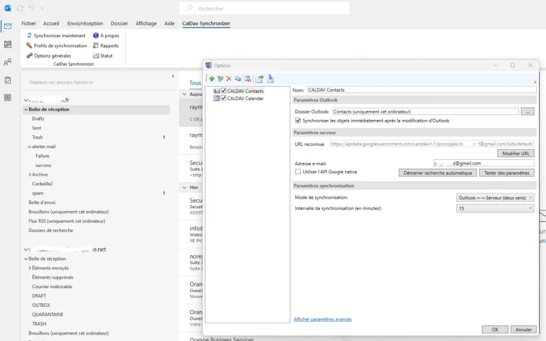Collapse the folder pane arrow

pyautogui.click(x=173, y=76)
